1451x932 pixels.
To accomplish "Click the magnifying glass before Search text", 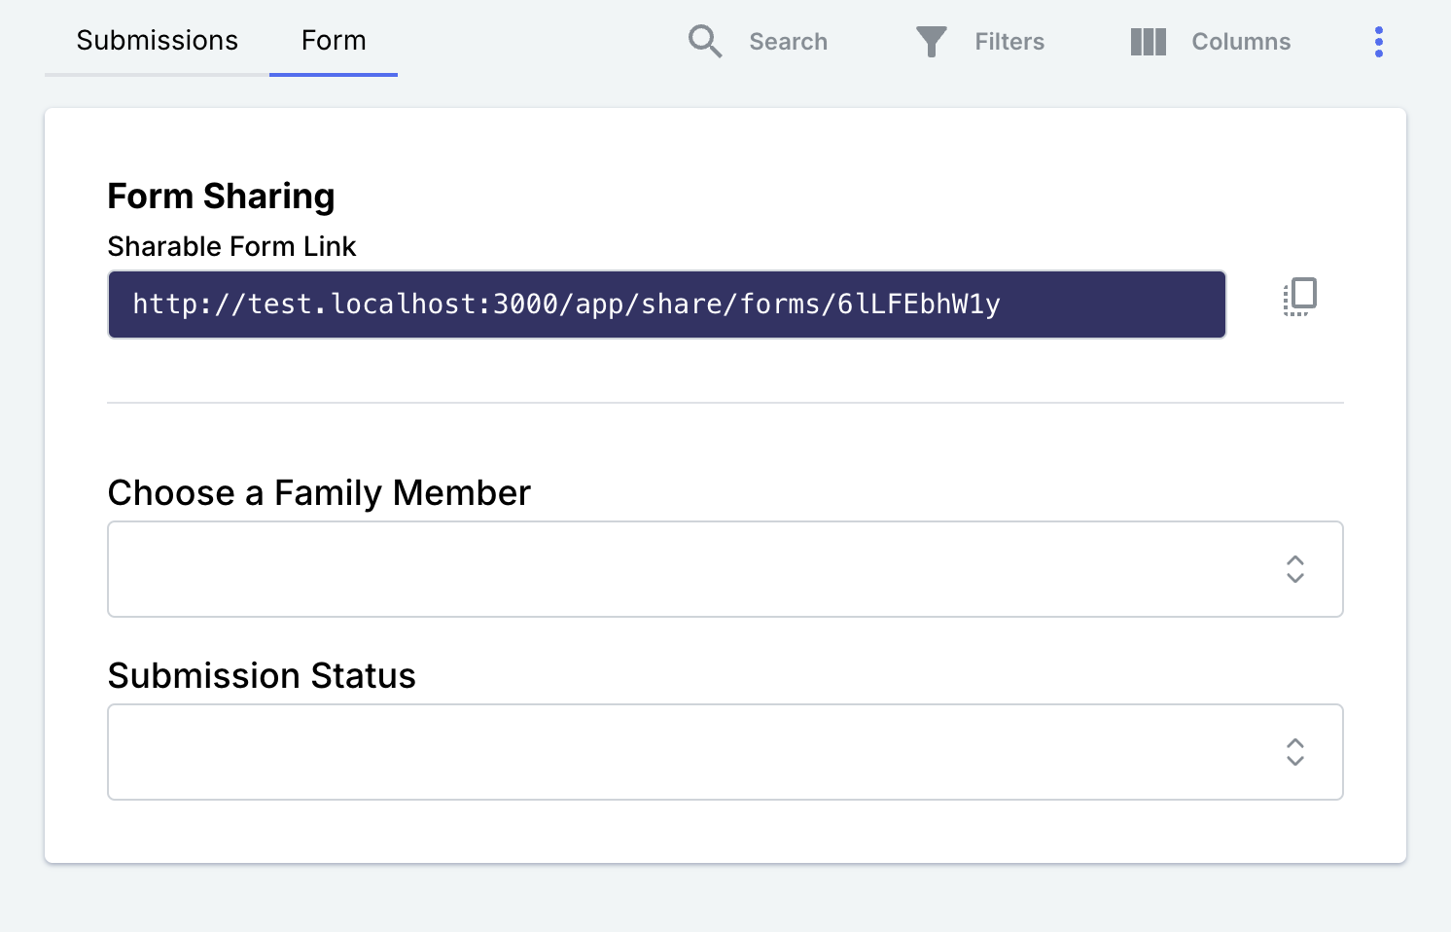I will (x=704, y=42).
